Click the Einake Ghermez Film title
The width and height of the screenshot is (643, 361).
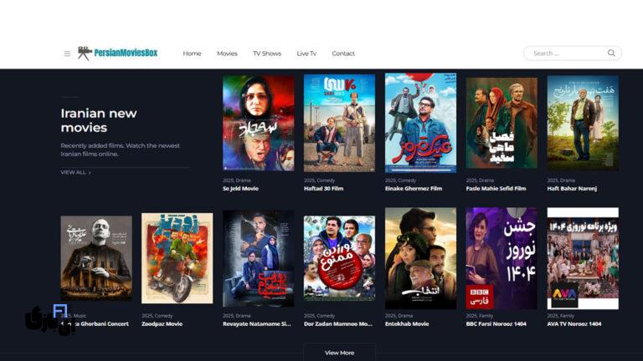[414, 189]
